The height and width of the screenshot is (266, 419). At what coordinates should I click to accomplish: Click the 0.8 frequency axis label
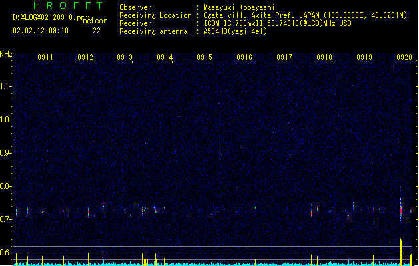(6, 186)
